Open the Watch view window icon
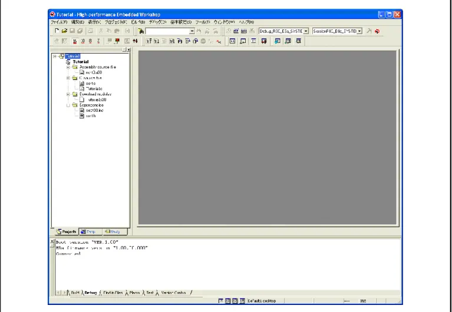This screenshot has width=452, height=312. (288, 41)
